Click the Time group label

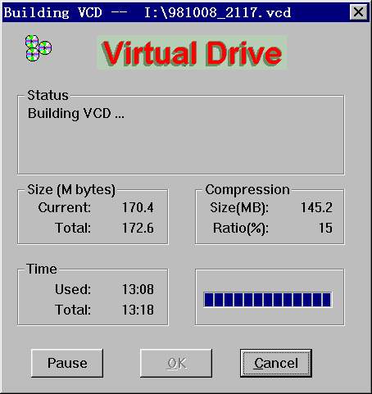pyautogui.click(x=42, y=269)
